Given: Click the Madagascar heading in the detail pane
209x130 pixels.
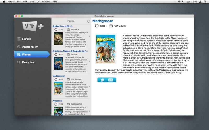Looking at the screenshot, I should pos(103,21).
